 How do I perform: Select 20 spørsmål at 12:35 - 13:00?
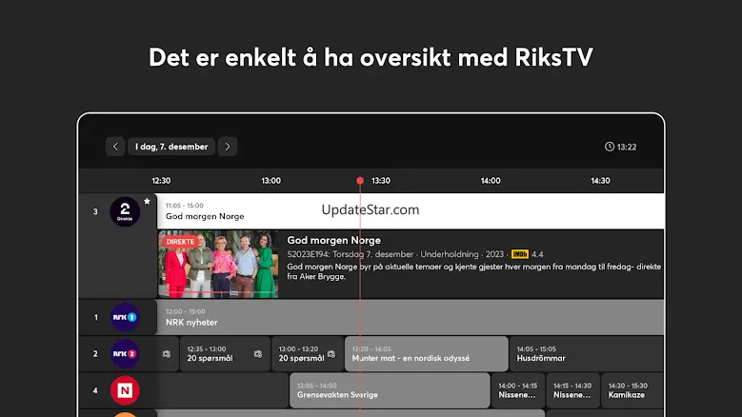click(x=225, y=353)
